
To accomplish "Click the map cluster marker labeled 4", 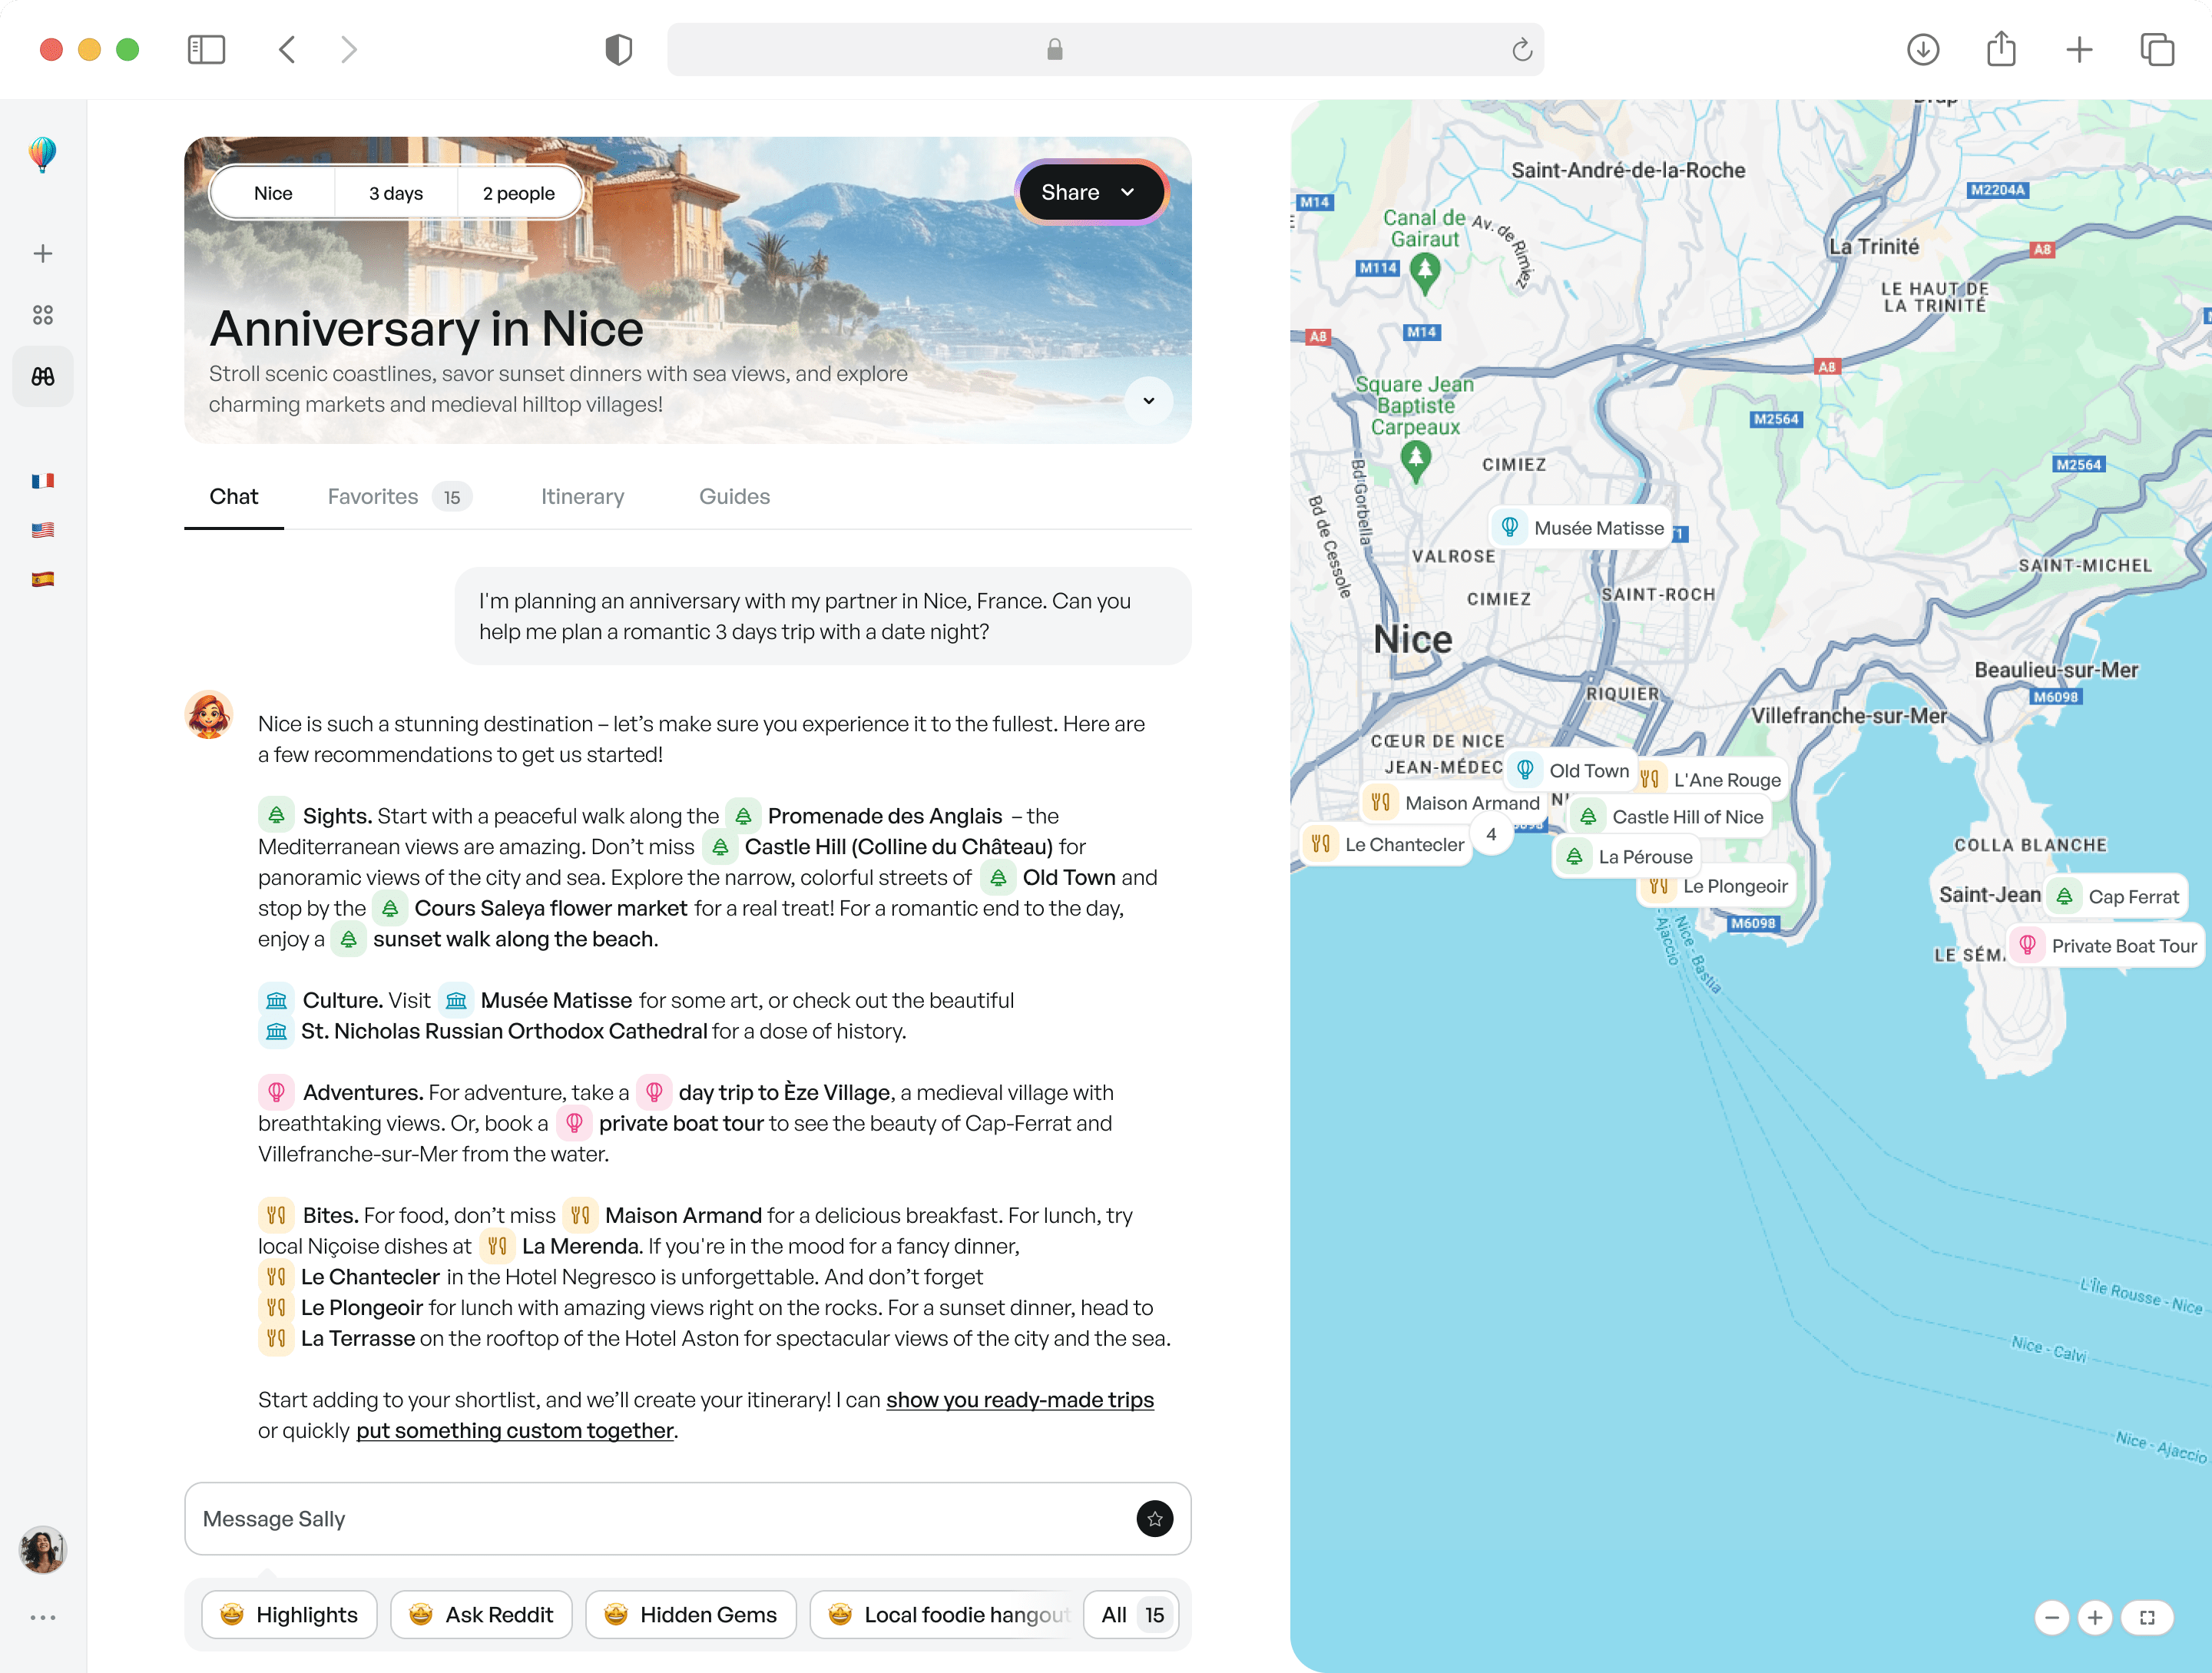I will 1490,834.
